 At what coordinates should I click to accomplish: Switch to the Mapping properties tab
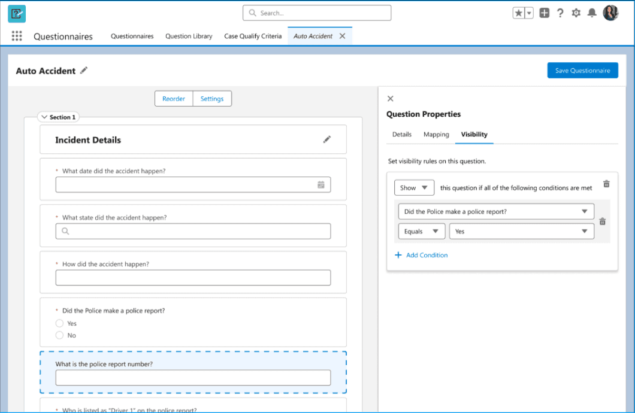coord(436,134)
